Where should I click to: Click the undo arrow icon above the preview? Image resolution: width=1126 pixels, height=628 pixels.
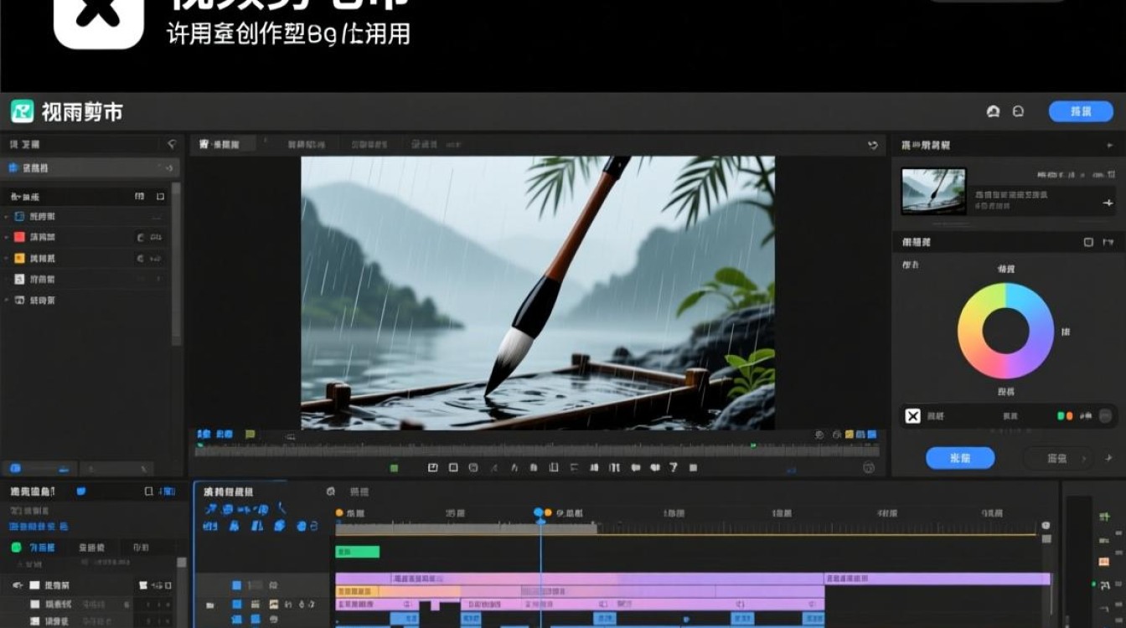pos(873,145)
